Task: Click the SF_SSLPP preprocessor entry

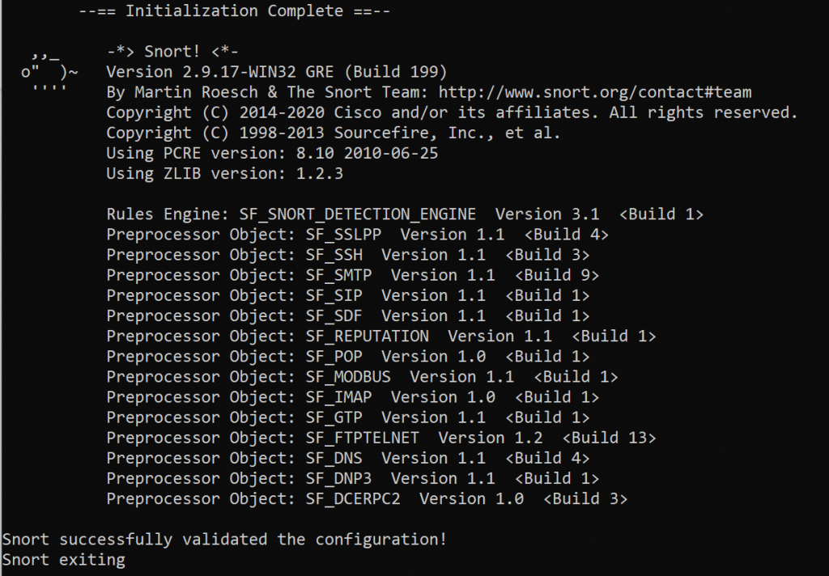Action: click(357, 235)
